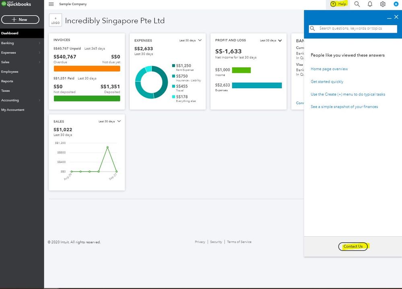
Task: Open Expenses card period dropdown
Action: pyautogui.click(x=190, y=40)
